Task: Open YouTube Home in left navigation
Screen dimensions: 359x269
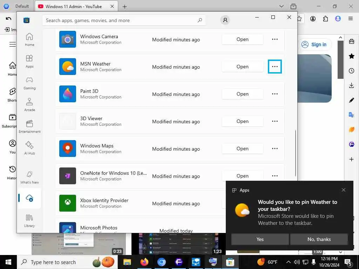Action: tap(12, 69)
